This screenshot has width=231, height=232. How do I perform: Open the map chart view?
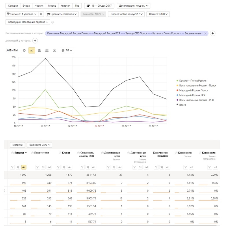55,50
